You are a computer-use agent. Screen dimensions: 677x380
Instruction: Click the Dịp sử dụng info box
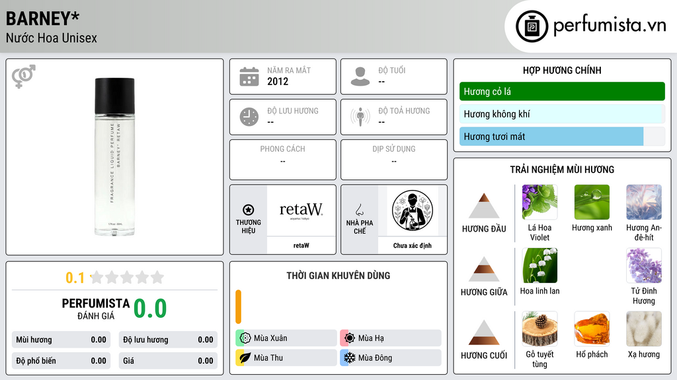[x=394, y=160]
